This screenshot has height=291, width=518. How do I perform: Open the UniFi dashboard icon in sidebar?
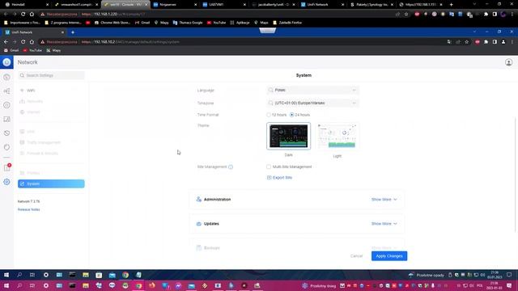pyautogui.click(x=6, y=78)
